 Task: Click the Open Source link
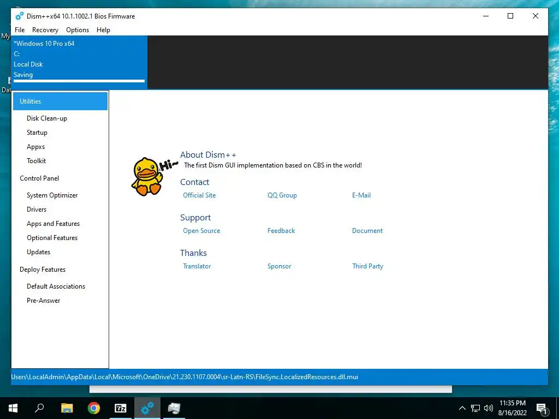(201, 231)
